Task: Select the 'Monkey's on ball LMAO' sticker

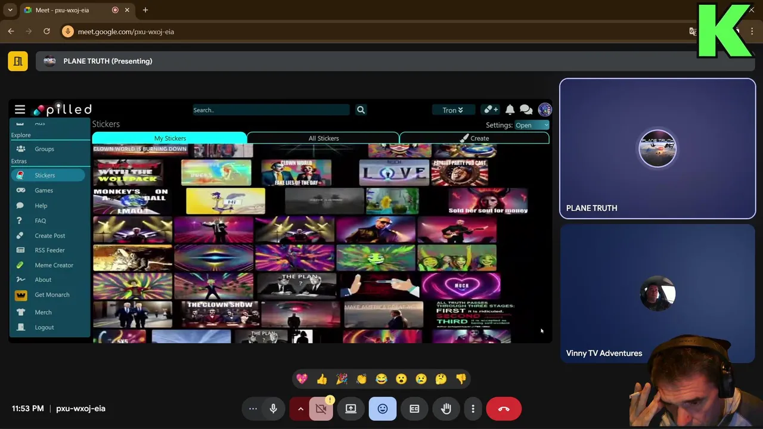Action: [131, 201]
